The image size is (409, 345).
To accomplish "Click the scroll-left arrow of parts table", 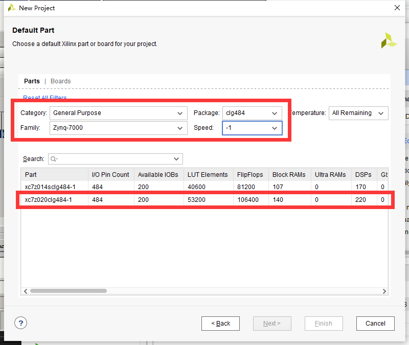I will (26, 291).
